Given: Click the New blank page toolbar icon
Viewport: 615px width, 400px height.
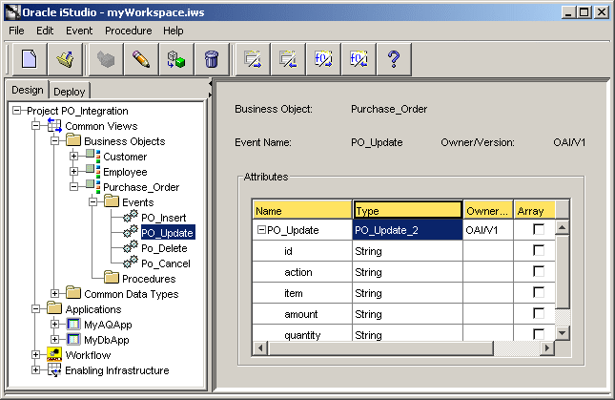Looking at the screenshot, I should pyautogui.click(x=30, y=59).
